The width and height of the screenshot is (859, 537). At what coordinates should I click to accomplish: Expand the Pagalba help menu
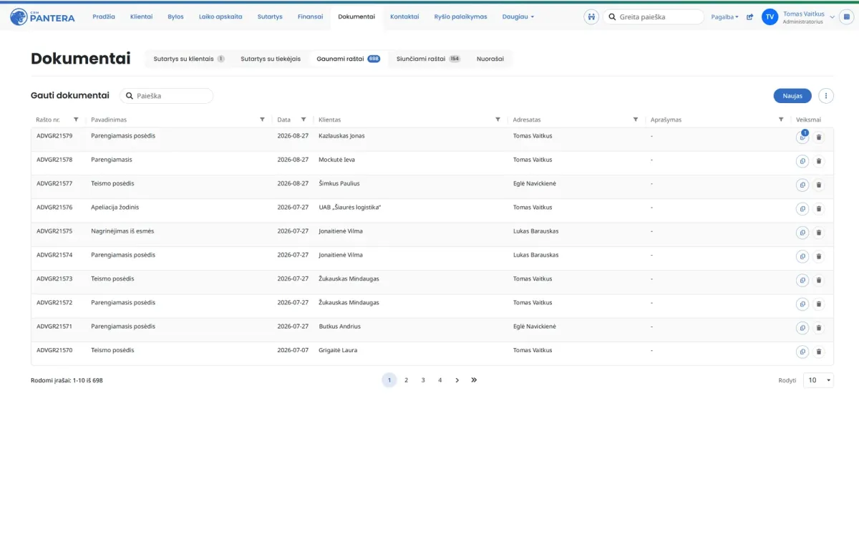[724, 17]
